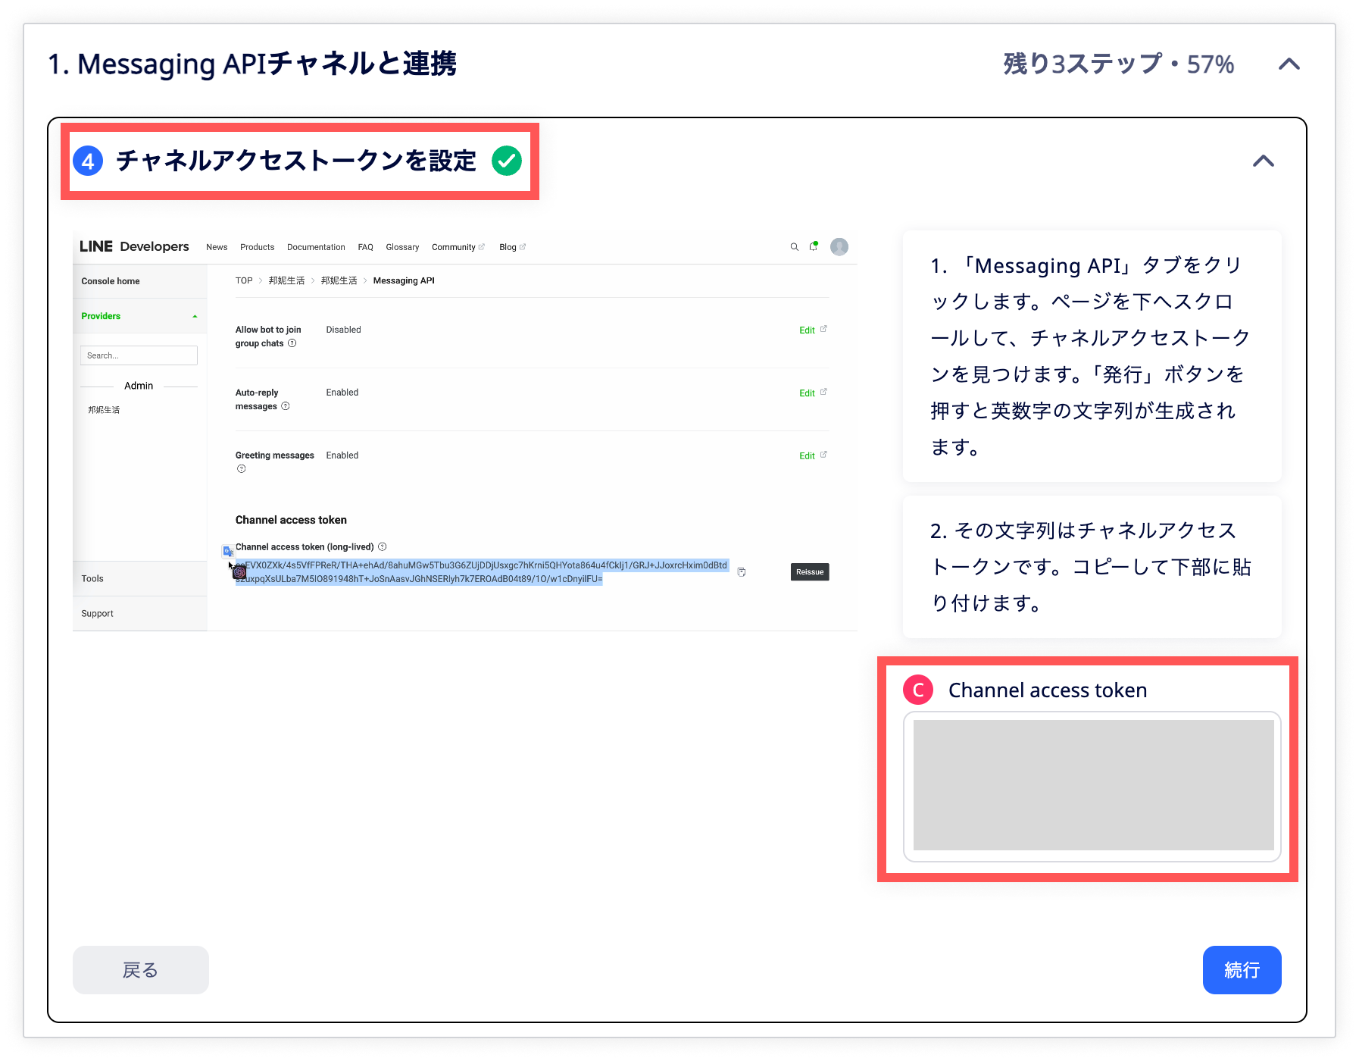The width and height of the screenshot is (1359, 1061).
Task: Click TOP in the breadcrumb
Action: click(244, 280)
